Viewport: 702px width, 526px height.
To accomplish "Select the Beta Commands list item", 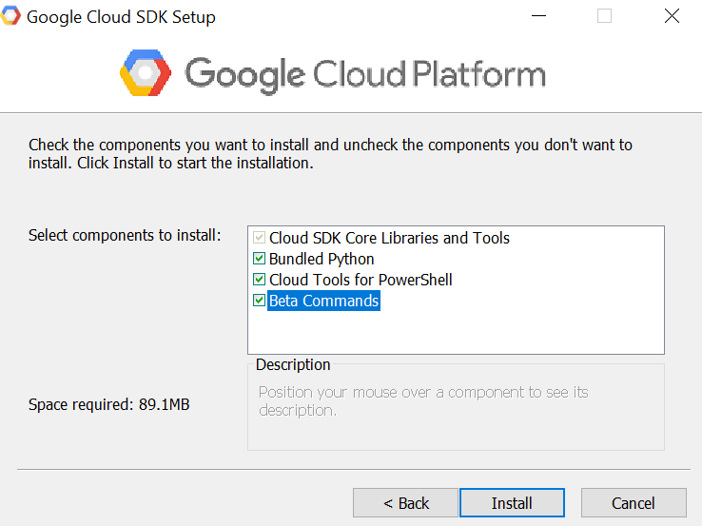I will coord(323,301).
